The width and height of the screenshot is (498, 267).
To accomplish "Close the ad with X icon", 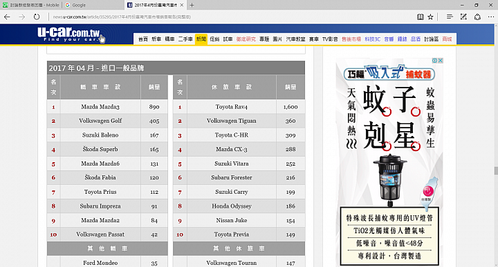I will [x=441, y=61].
